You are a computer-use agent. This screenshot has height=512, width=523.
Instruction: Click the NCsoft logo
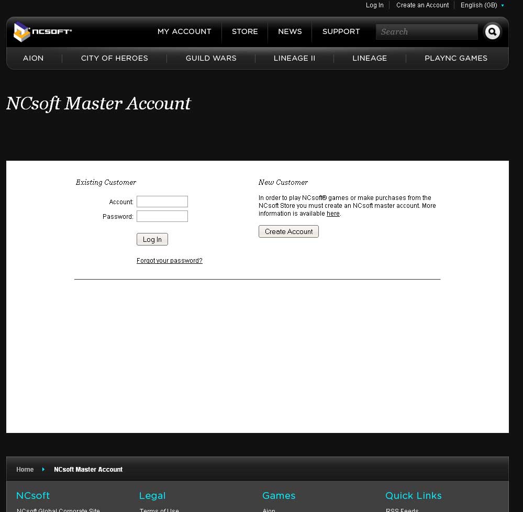point(42,32)
